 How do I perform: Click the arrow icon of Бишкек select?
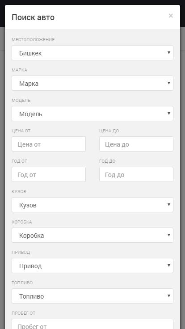tap(169, 52)
